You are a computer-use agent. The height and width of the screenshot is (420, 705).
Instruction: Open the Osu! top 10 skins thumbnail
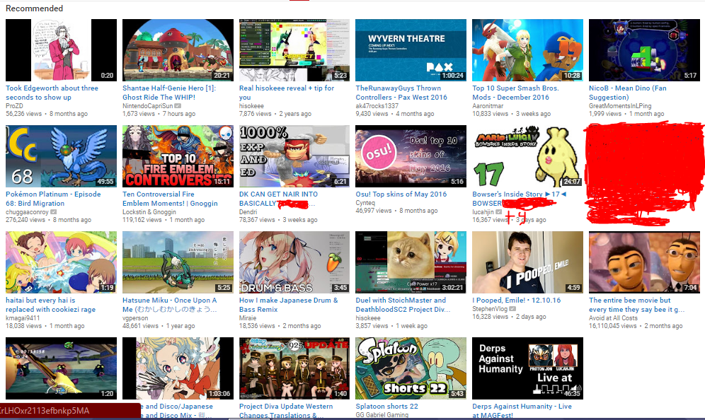point(411,156)
